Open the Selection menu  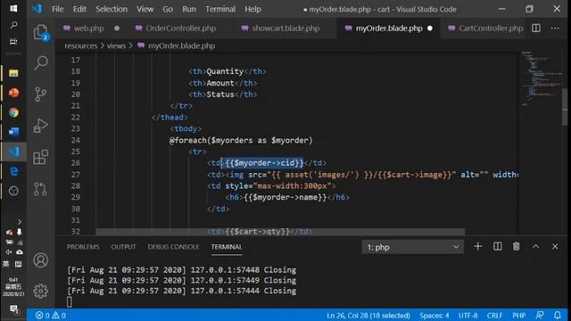tap(112, 9)
